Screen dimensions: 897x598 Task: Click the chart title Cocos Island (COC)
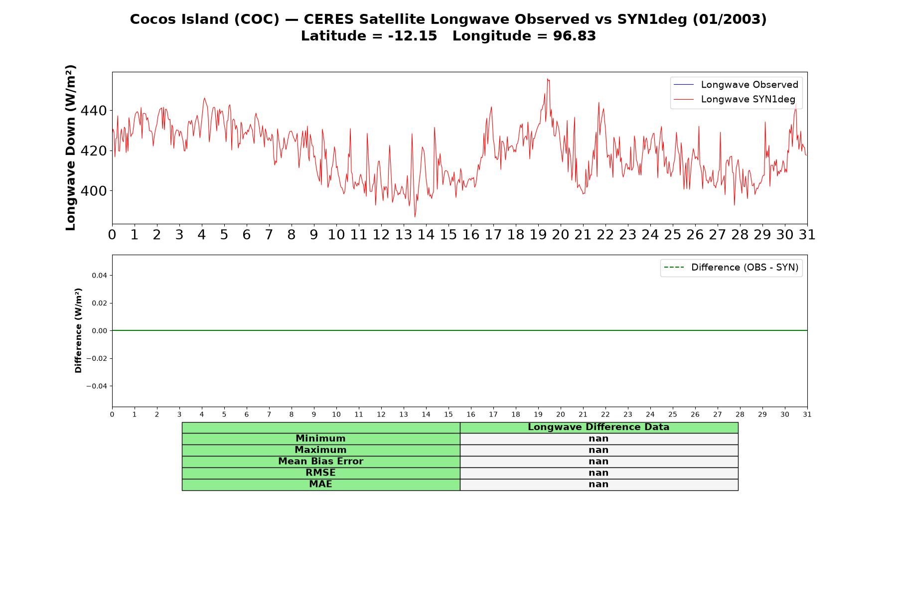pos(204,19)
